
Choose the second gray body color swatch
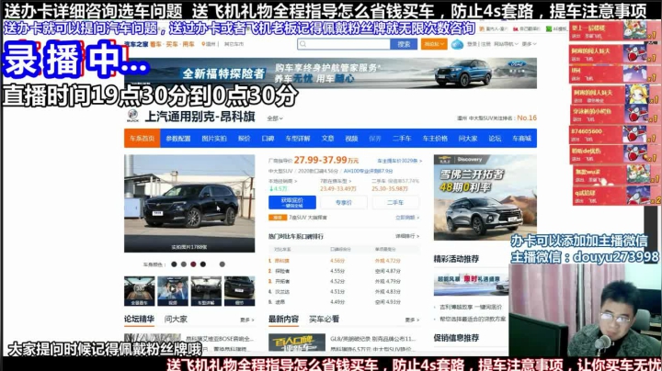(184, 264)
